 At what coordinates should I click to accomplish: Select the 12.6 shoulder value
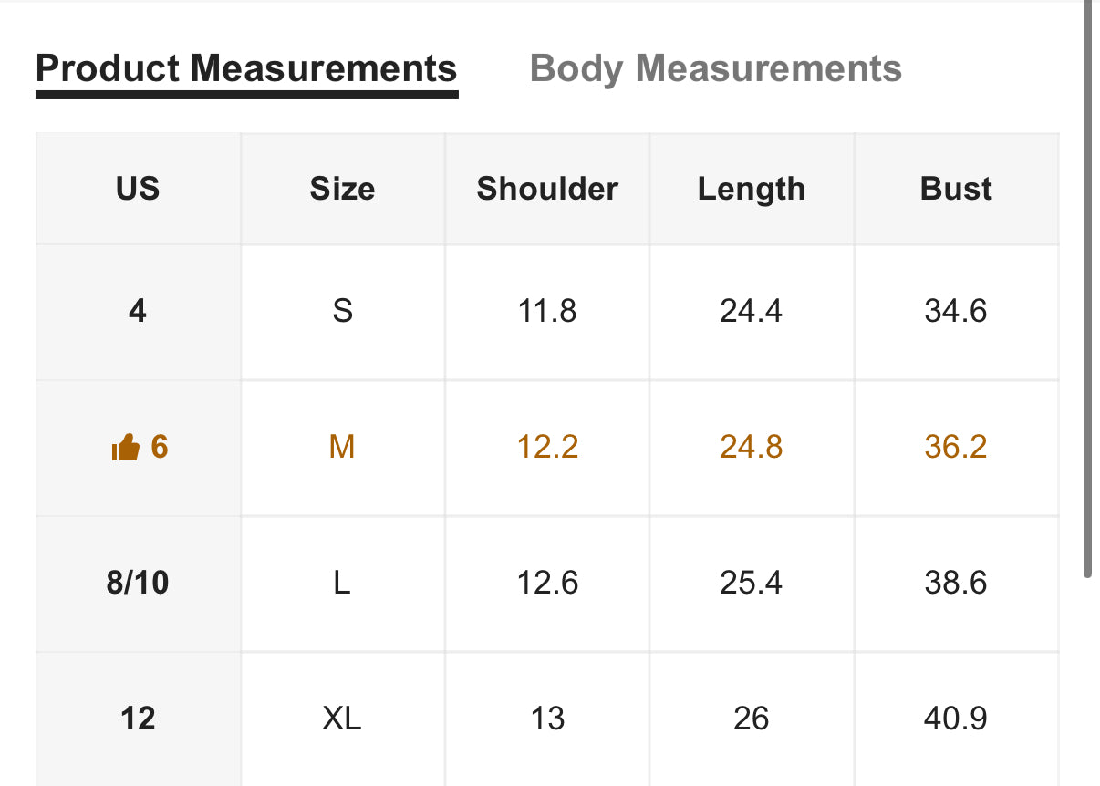[547, 583]
